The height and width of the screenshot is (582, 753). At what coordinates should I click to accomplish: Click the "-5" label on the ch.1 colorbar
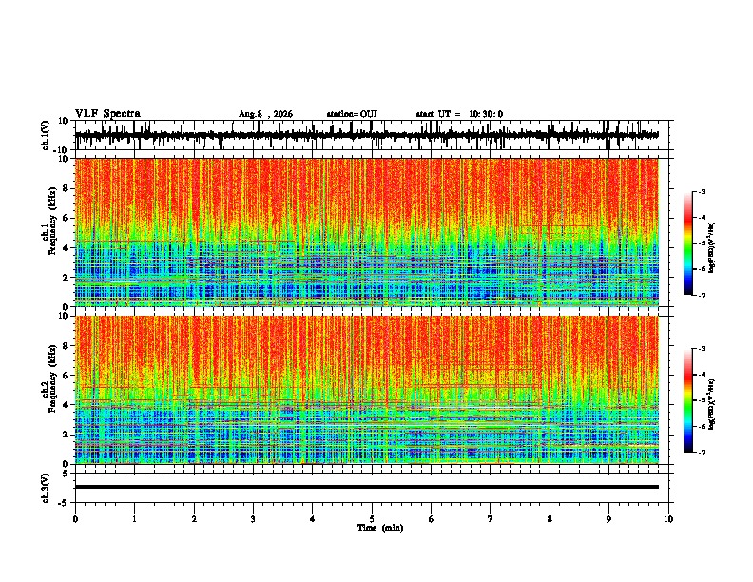(x=702, y=243)
